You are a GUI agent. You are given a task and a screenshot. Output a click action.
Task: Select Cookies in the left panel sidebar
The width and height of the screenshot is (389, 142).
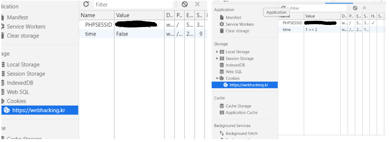16,101
